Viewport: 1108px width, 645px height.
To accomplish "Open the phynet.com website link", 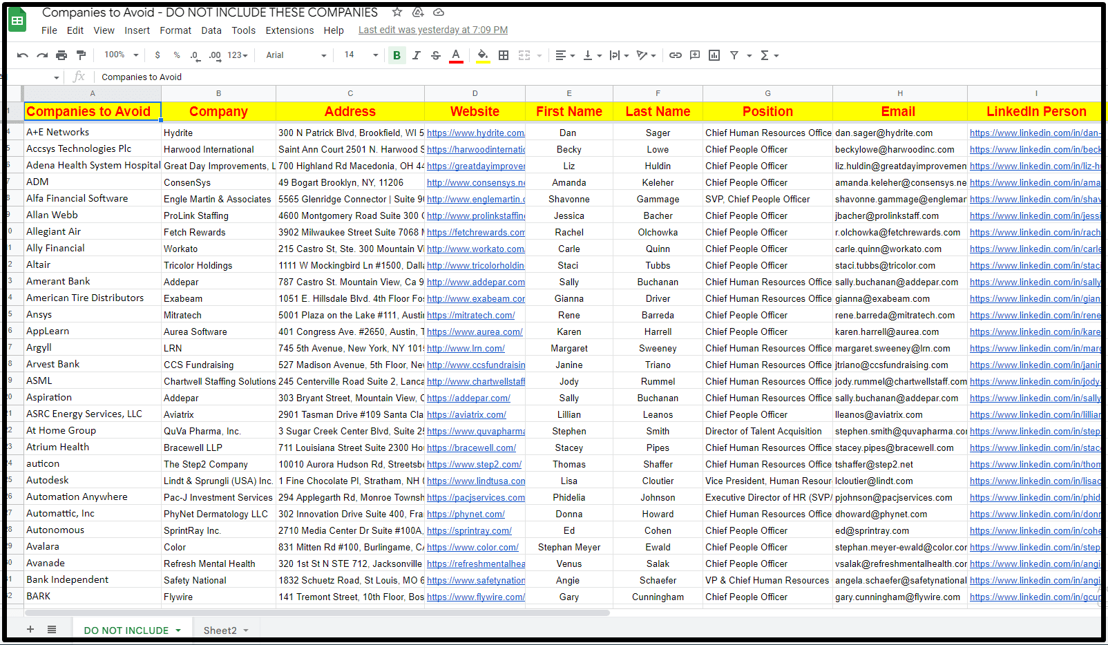I will coord(466,514).
